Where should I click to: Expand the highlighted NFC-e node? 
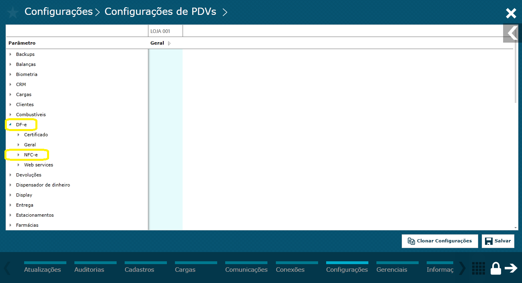[18, 154]
